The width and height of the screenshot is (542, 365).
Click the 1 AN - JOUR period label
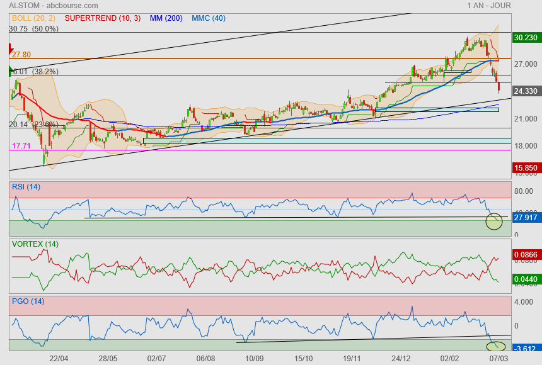coord(489,6)
